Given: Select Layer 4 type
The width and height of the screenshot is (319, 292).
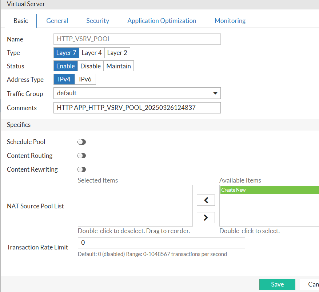Looking at the screenshot, I should tap(92, 53).
